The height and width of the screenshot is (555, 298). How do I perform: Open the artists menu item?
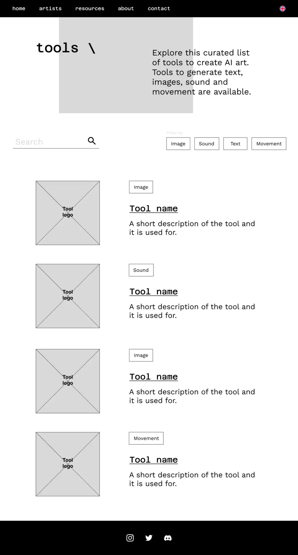pos(50,9)
